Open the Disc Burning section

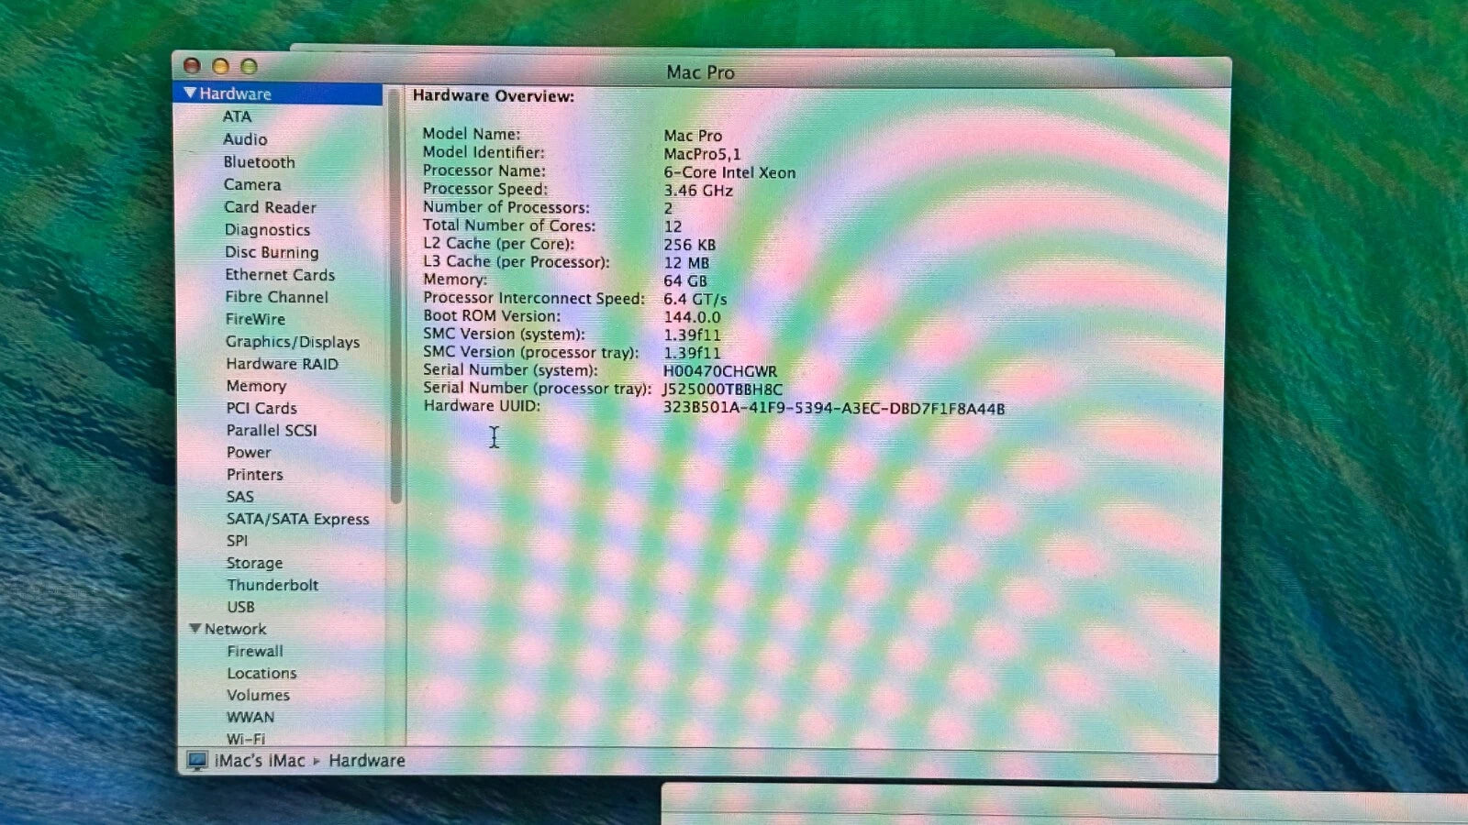[272, 252]
